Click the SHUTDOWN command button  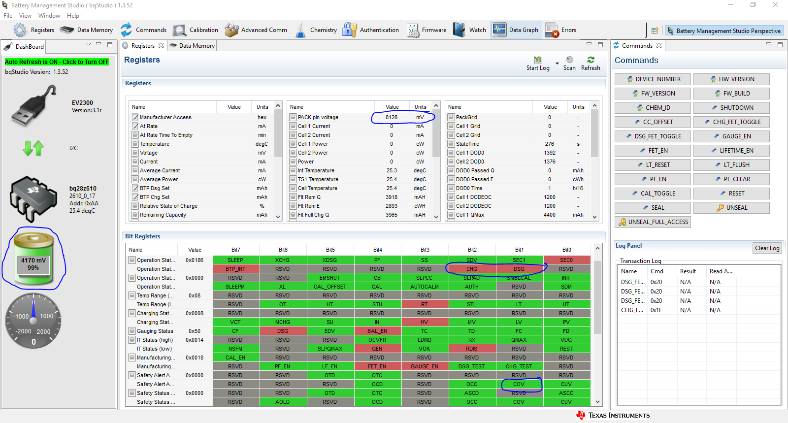click(731, 108)
